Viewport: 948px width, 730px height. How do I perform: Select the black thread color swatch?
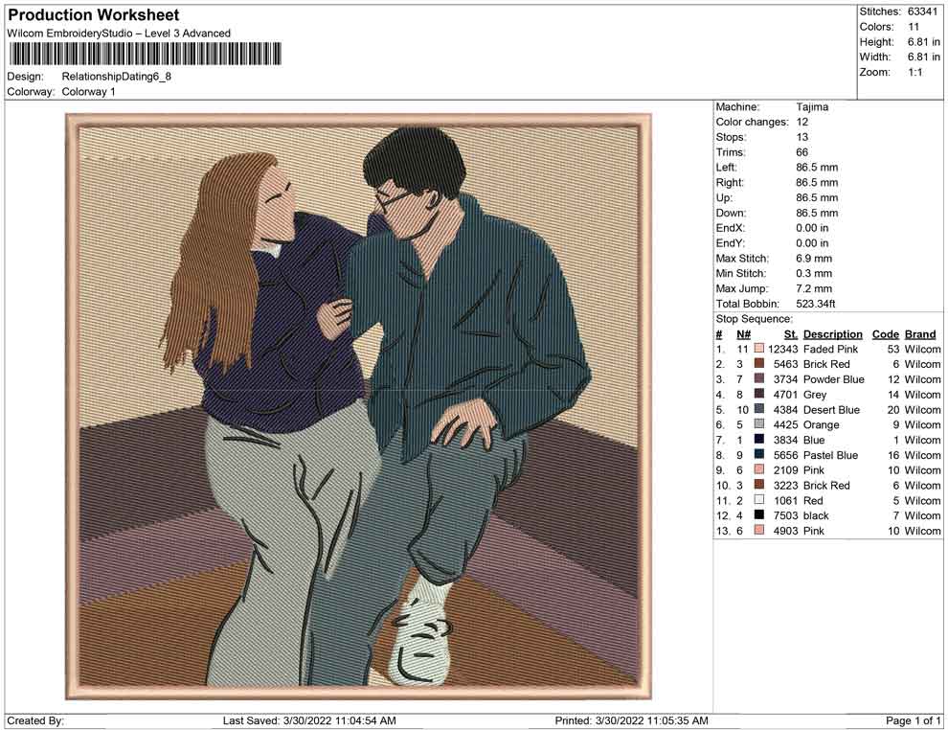pos(759,515)
